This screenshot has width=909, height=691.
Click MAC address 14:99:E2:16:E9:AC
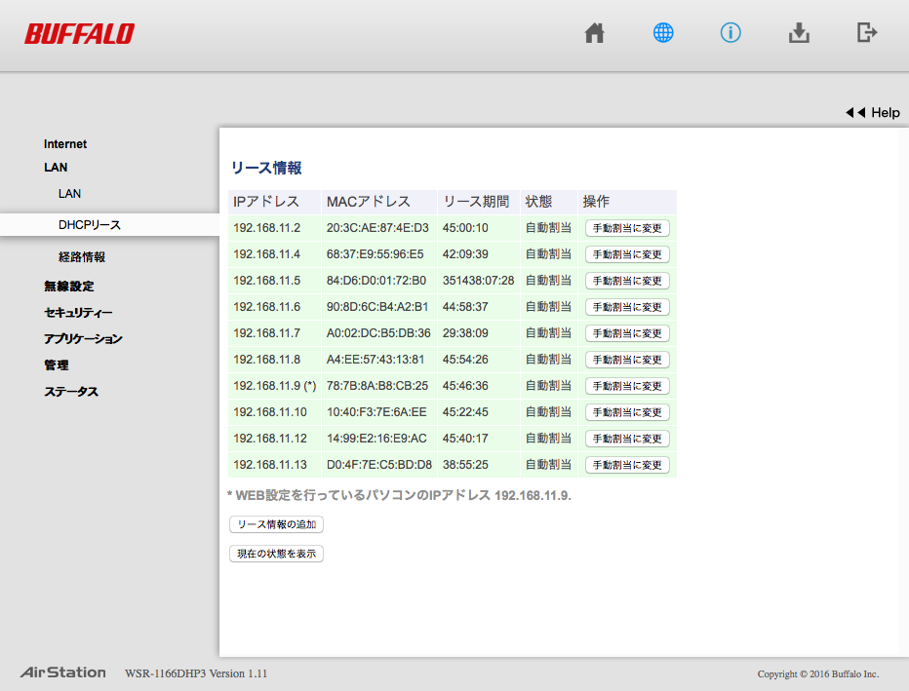pyautogui.click(x=376, y=439)
